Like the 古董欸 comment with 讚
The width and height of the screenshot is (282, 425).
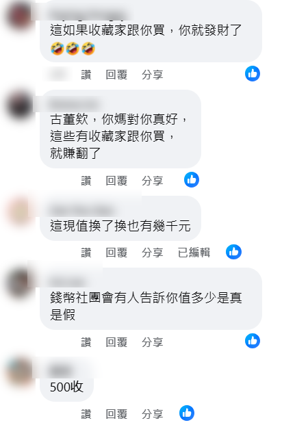coord(86,181)
